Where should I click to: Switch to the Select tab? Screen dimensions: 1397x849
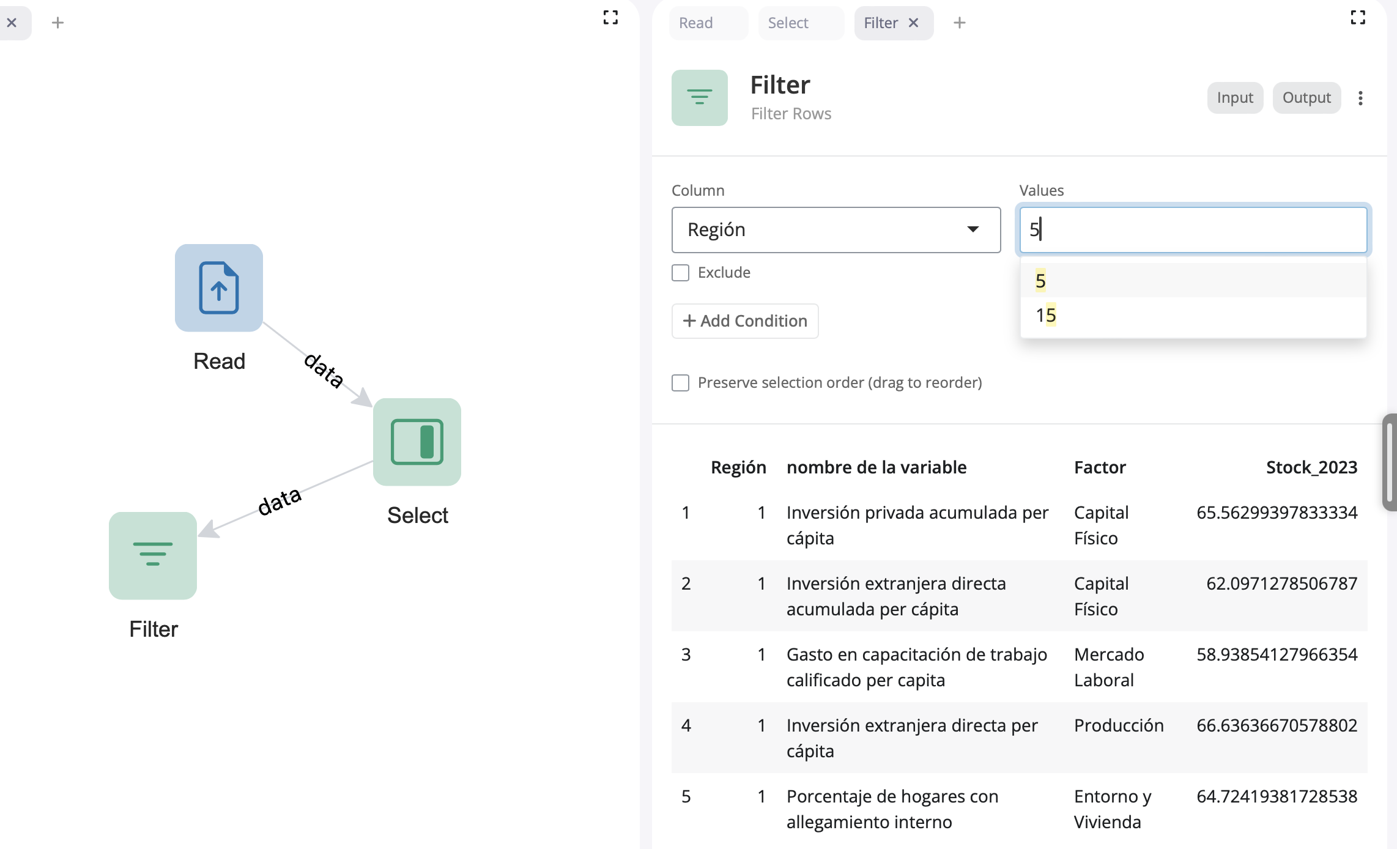tap(788, 23)
